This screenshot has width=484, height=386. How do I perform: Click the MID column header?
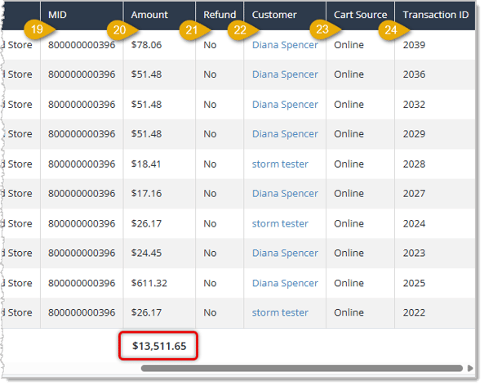pyautogui.click(x=57, y=15)
